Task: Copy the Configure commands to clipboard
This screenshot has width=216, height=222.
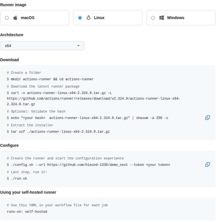Action: tap(208, 164)
